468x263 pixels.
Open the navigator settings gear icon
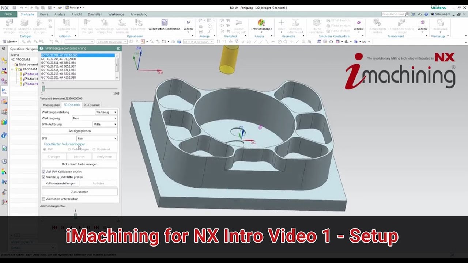4,49
